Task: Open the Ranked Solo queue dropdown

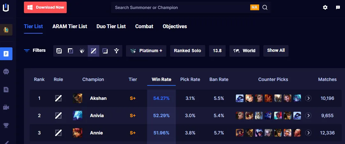Action: pos(187,51)
